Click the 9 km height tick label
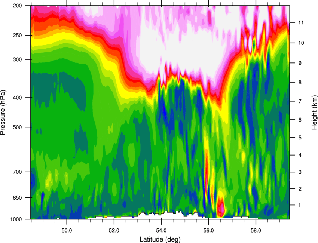The height and width of the screenshot is (243, 318). pos(300,63)
